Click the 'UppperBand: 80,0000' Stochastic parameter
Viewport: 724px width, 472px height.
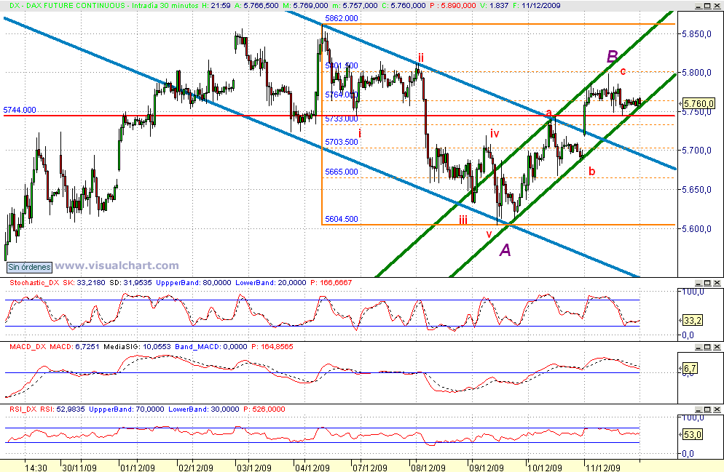(x=194, y=283)
